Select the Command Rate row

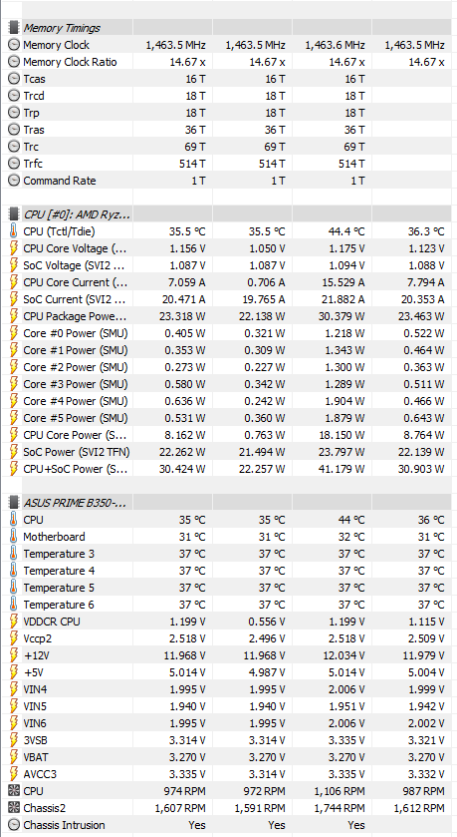coord(229,181)
